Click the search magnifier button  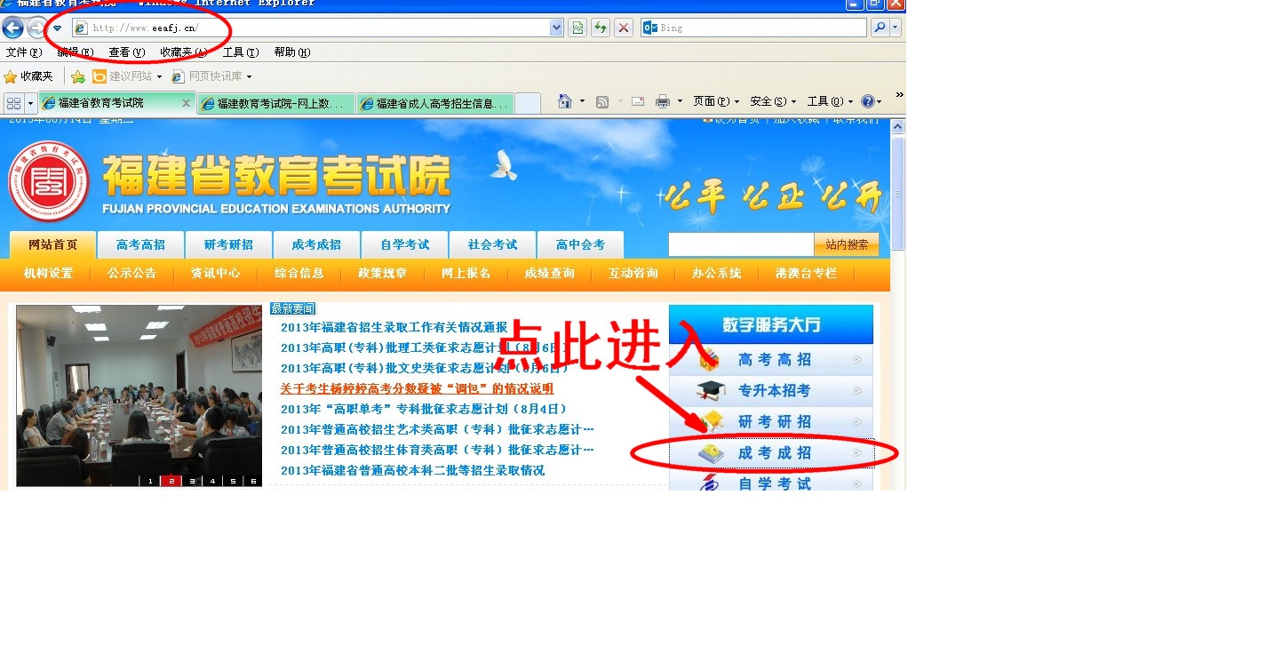click(x=880, y=28)
